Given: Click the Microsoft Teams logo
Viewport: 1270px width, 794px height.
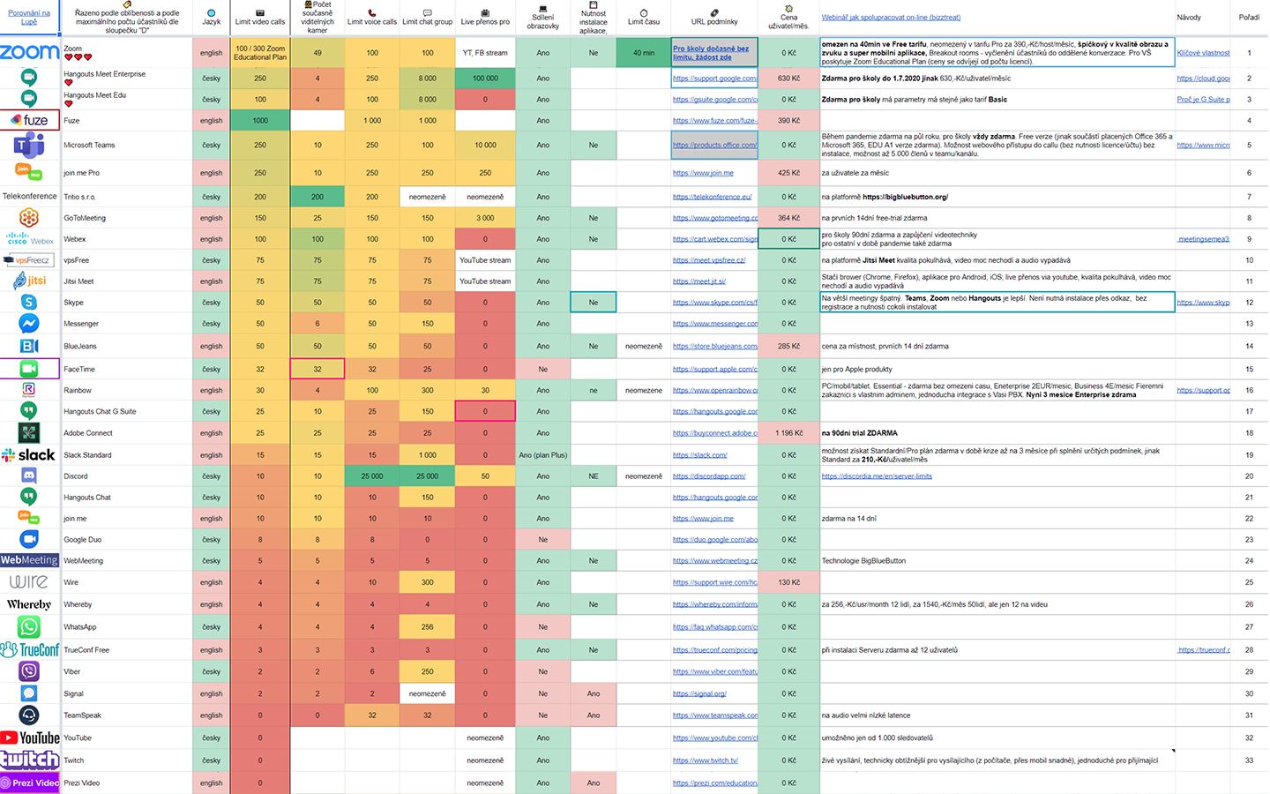Looking at the screenshot, I should (29, 145).
